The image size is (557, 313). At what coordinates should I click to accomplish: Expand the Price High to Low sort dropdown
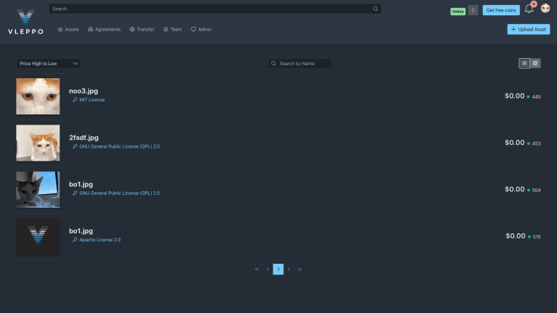click(49, 64)
